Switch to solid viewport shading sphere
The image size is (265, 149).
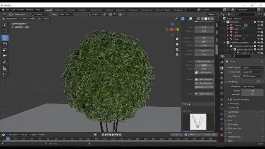206,19
